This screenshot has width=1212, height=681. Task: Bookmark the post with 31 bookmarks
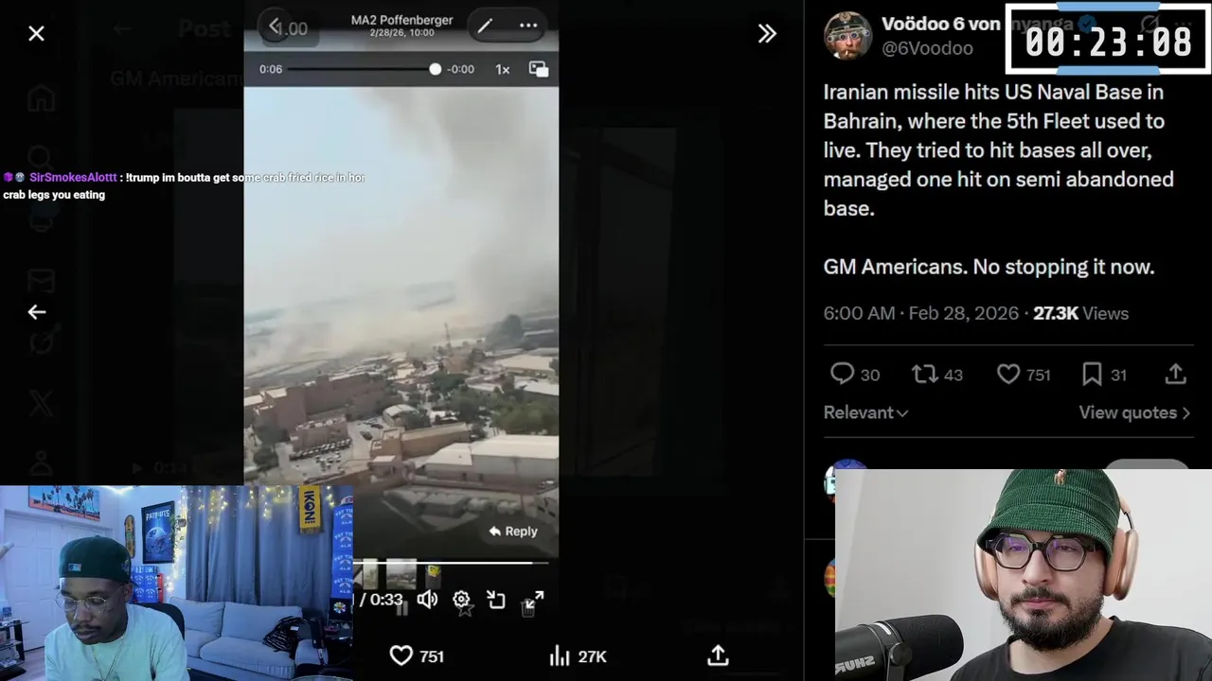click(1092, 375)
